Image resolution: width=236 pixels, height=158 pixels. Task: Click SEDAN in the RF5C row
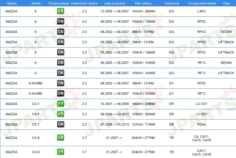point(226,32)
